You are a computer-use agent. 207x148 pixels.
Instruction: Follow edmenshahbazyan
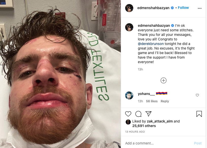tap(183, 8)
